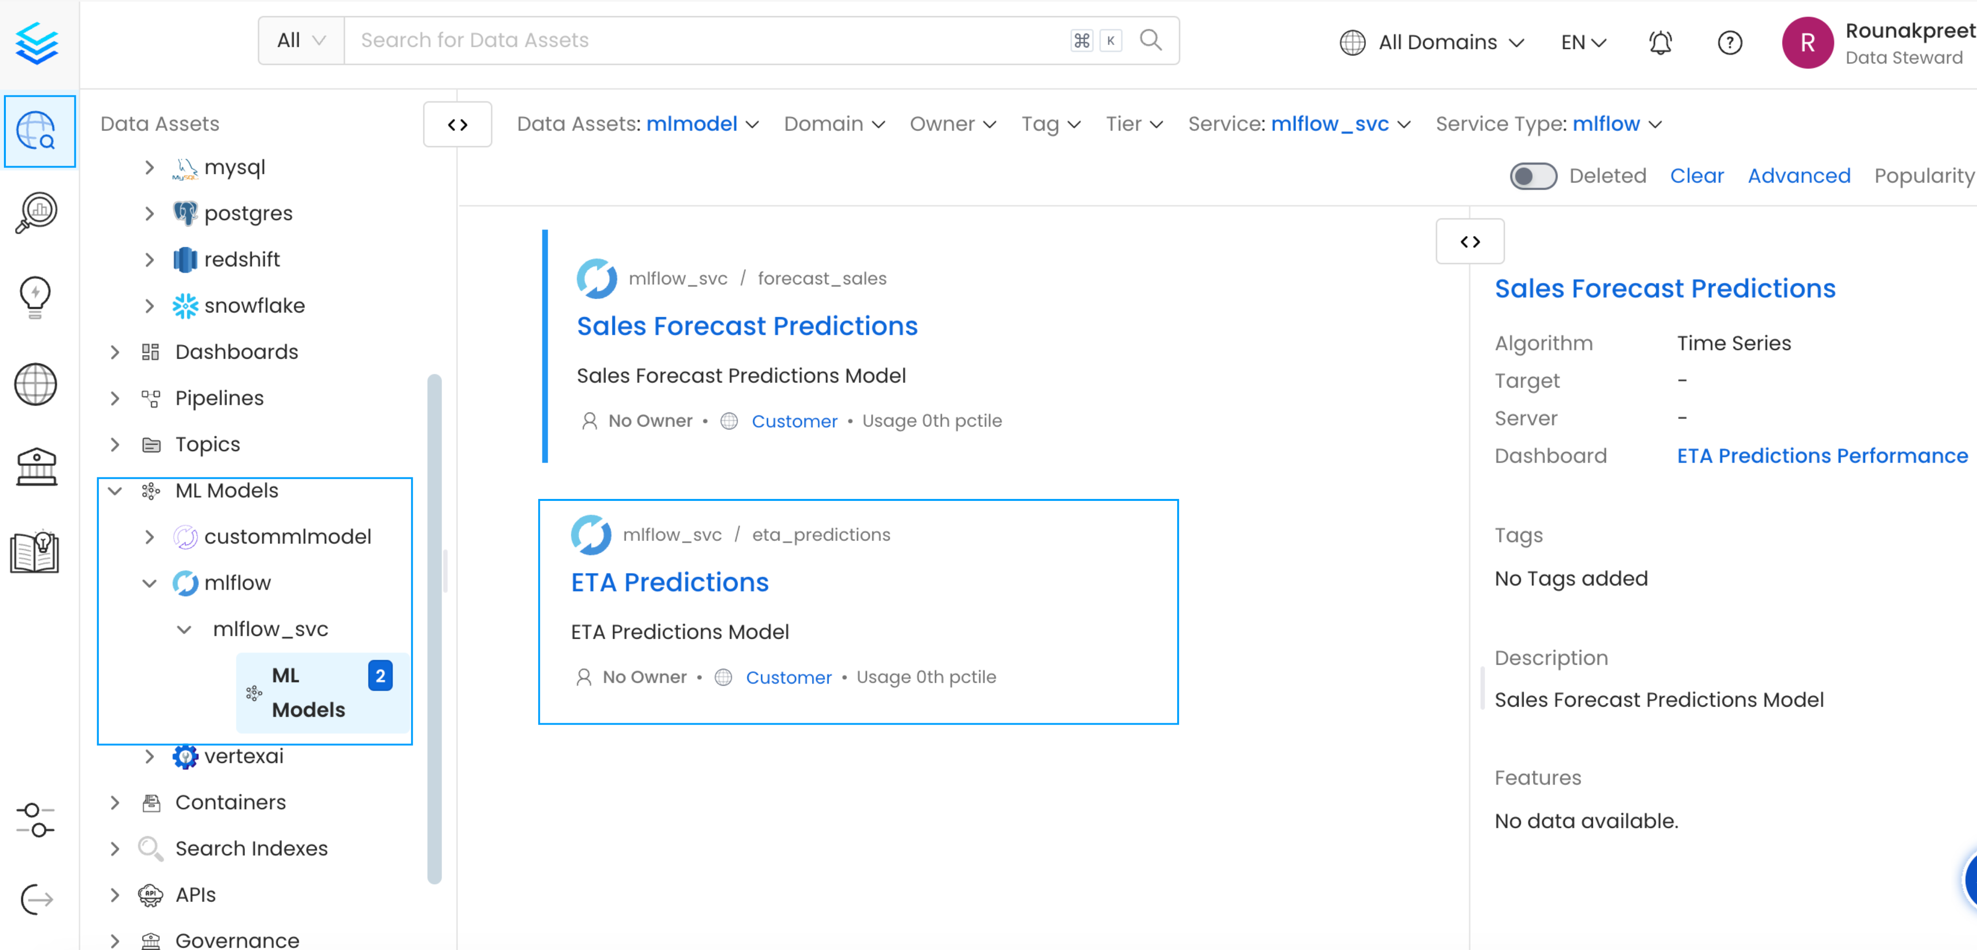Open the EN language menu
This screenshot has width=1977, height=950.
(x=1582, y=42)
